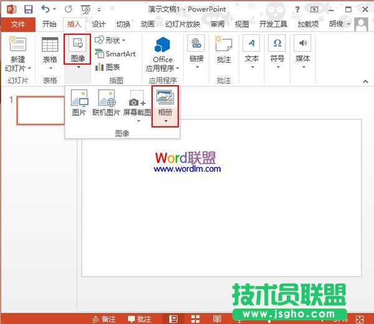This screenshot has height=324, width=374.
Task: Click the PowerPoint Help question mark
Action: click(x=297, y=9)
